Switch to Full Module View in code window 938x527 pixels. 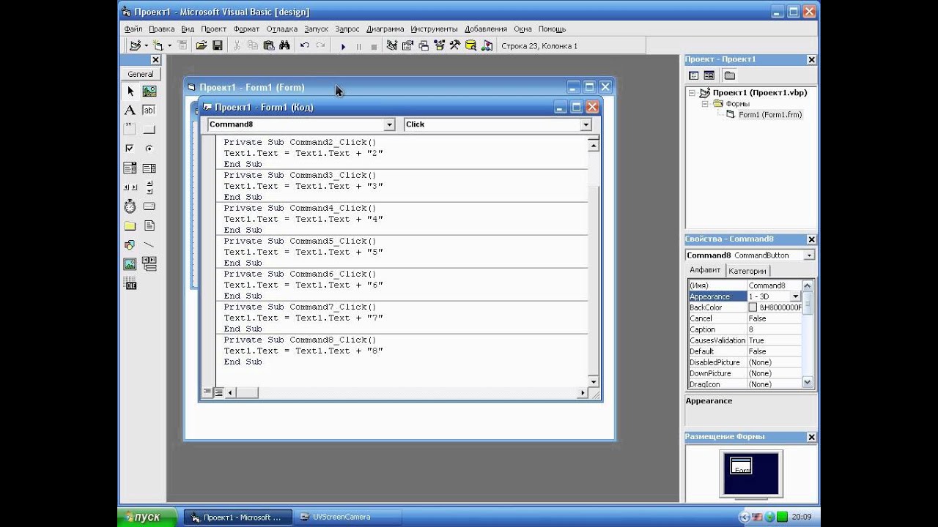(218, 393)
